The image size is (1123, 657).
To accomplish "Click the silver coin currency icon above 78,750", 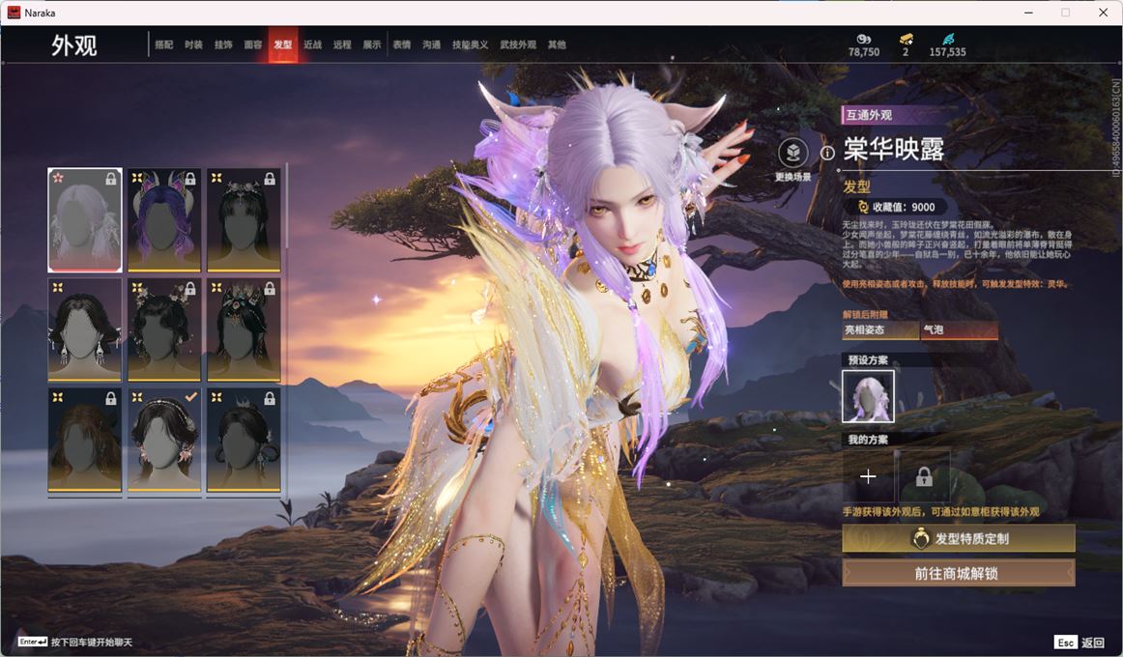I will [864, 39].
